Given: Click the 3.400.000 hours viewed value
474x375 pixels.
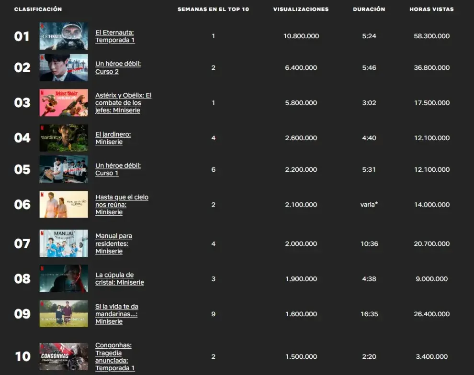Looking at the screenshot, I should (432, 356).
